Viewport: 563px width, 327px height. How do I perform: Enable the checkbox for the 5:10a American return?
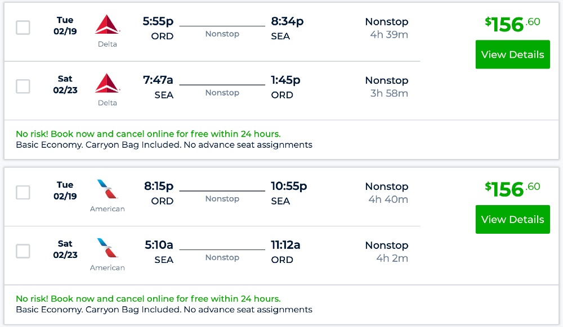pyautogui.click(x=23, y=251)
